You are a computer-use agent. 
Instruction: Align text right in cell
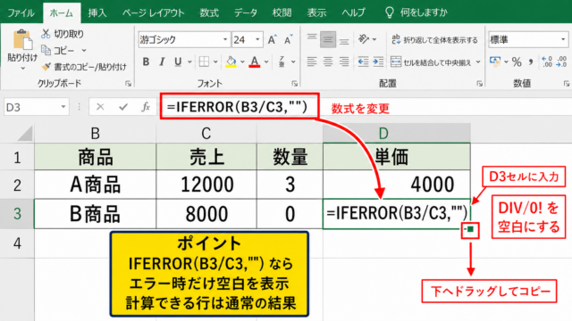pyautogui.click(x=344, y=62)
